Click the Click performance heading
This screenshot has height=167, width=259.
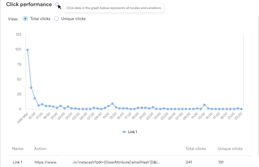click(29, 4)
